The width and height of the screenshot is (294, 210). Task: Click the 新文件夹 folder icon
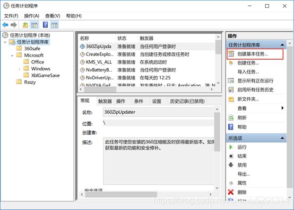point(231,99)
